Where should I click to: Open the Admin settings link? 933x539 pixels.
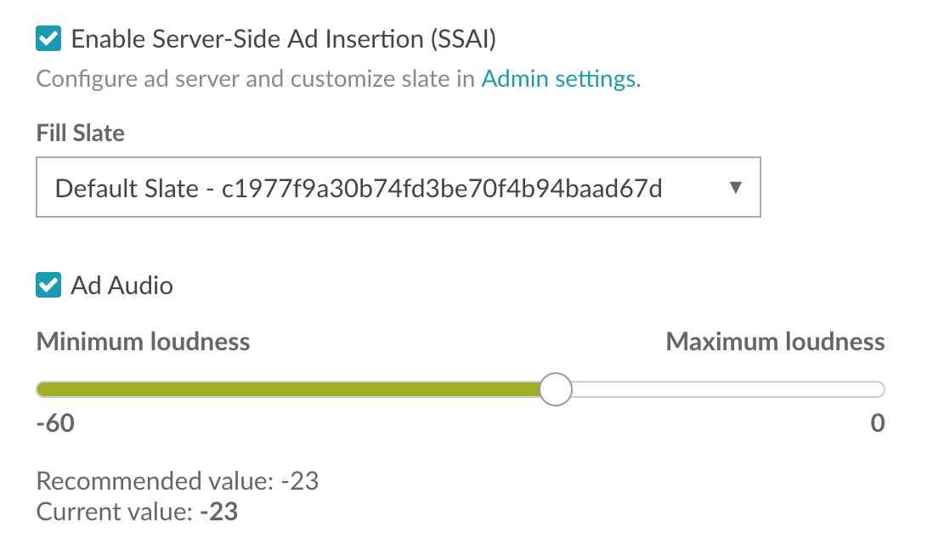pos(561,78)
